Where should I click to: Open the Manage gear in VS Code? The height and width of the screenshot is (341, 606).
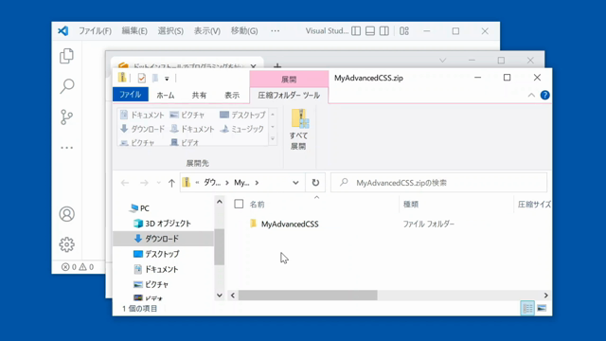tap(67, 244)
